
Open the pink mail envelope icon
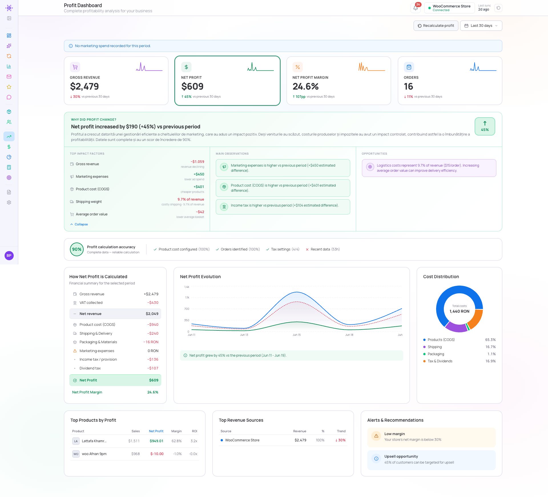(x=9, y=77)
